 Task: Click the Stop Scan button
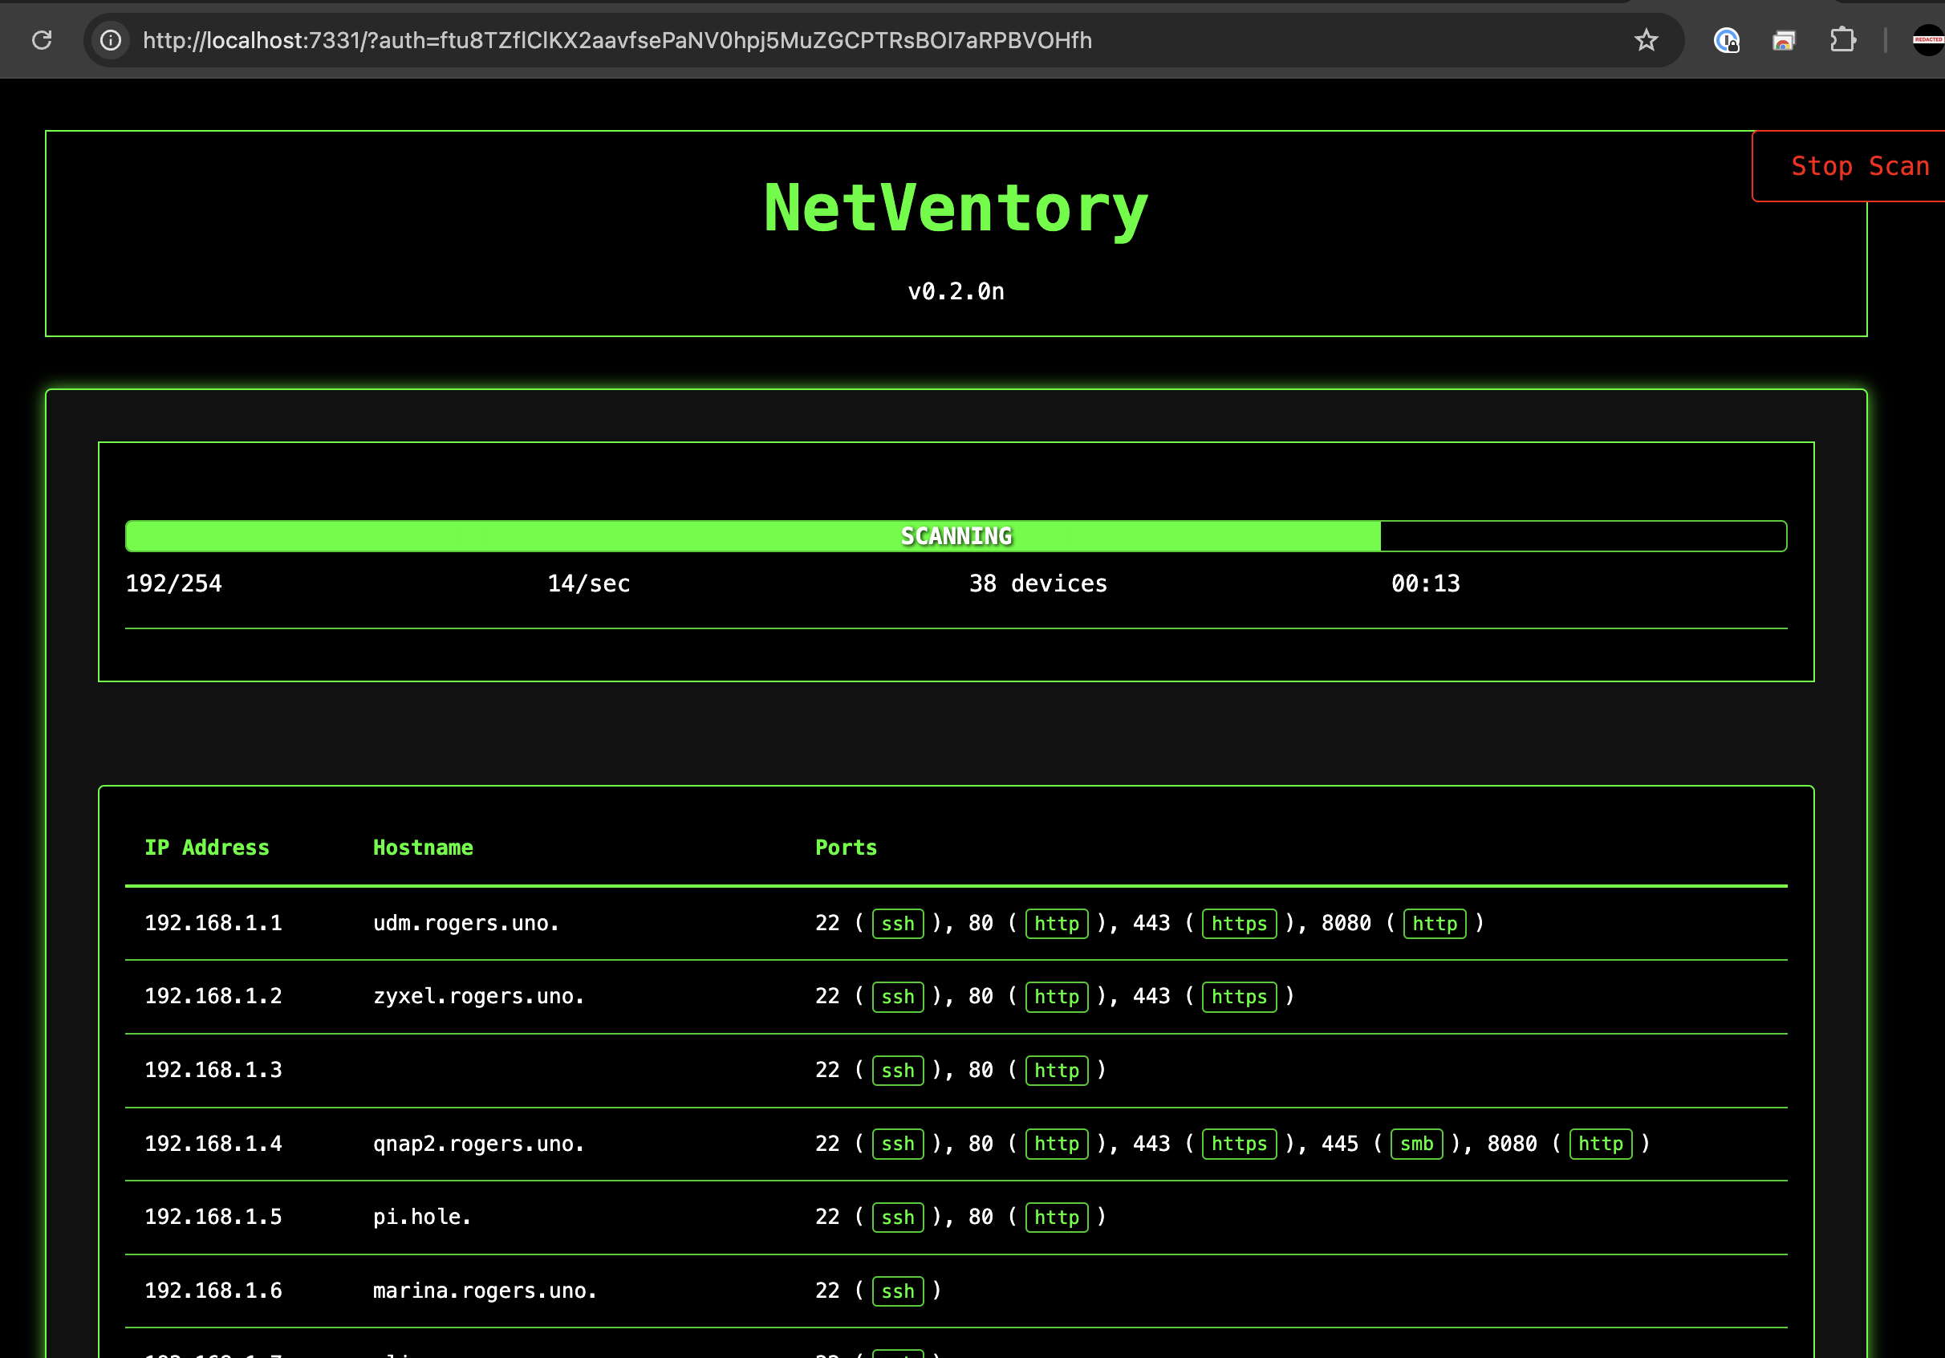coord(1864,165)
